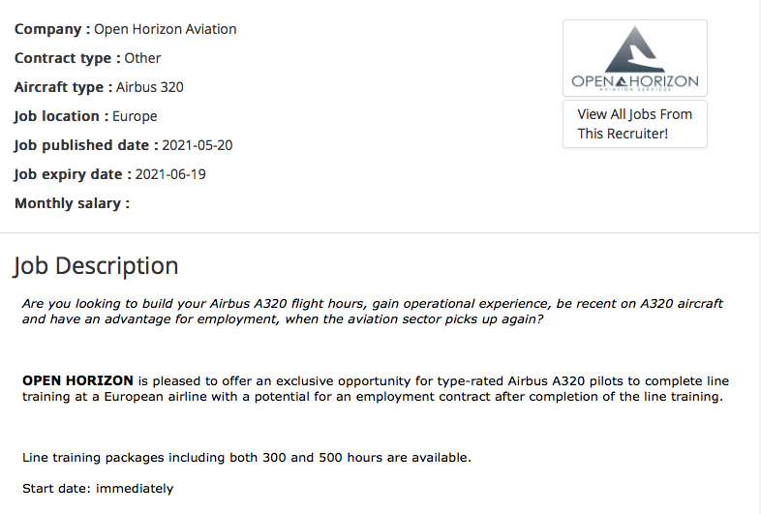Select the Europe location value

tap(135, 116)
